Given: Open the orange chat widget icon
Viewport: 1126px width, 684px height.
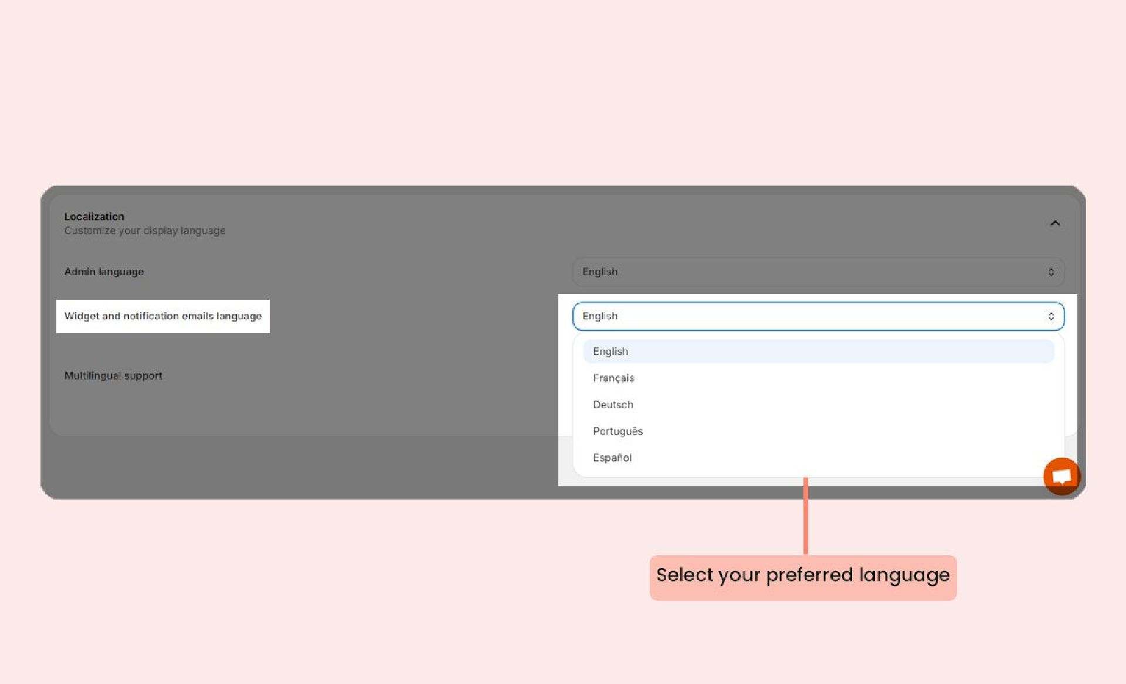Looking at the screenshot, I should click(x=1061, y=476).
